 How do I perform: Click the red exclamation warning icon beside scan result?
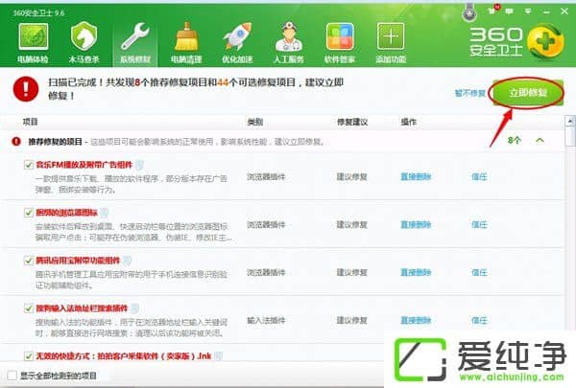tap(26, 89)
